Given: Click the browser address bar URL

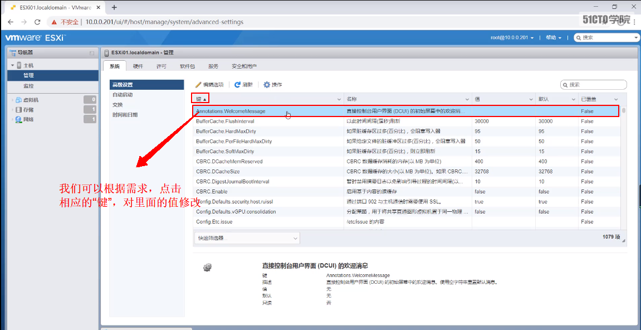Looking at the screenshot, I should [x=164, y=22].
